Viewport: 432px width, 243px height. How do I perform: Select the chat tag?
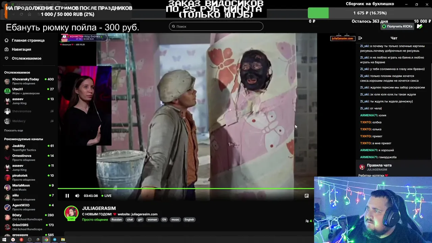click(130, 219)
